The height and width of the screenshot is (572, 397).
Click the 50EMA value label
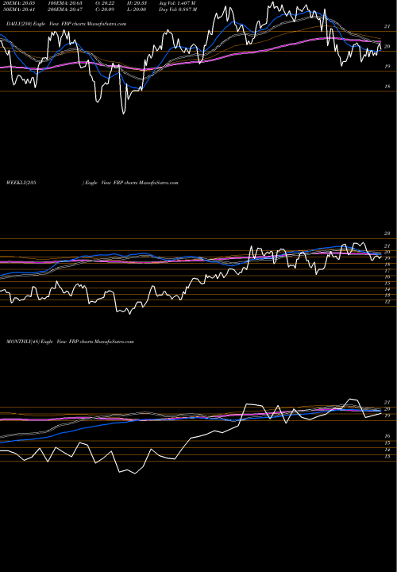[19, 10]
